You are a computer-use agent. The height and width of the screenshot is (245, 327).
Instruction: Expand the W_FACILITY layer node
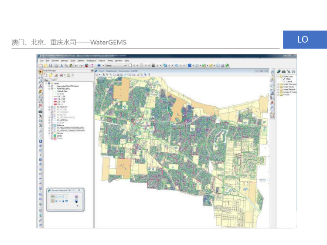(49, 107)
